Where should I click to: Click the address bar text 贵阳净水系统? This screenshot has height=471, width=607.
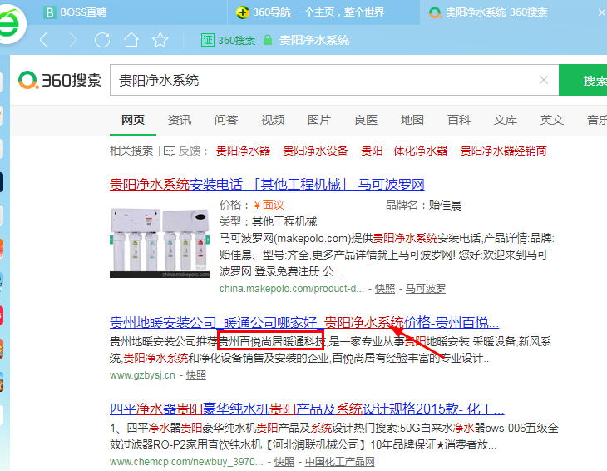[314, 40]
